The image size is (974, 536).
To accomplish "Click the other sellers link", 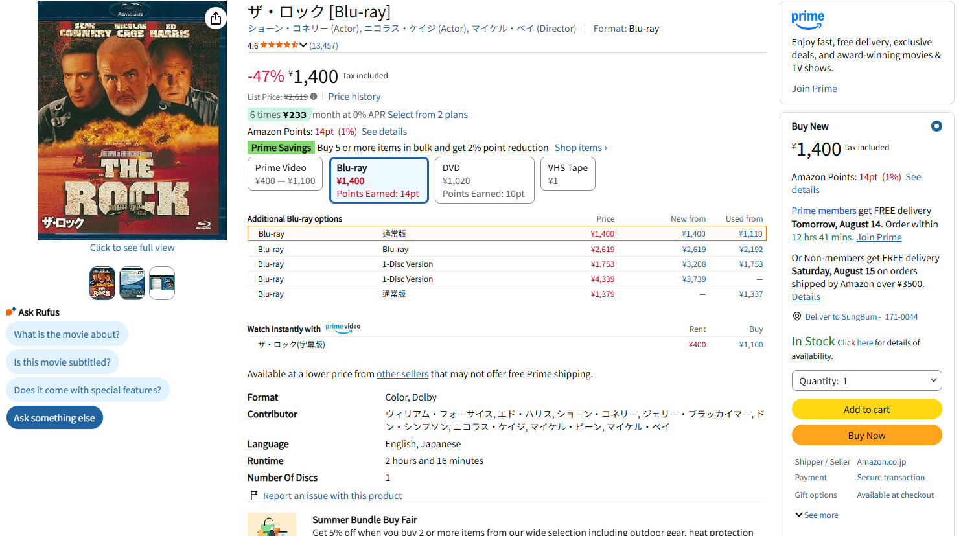I will 402,374.
